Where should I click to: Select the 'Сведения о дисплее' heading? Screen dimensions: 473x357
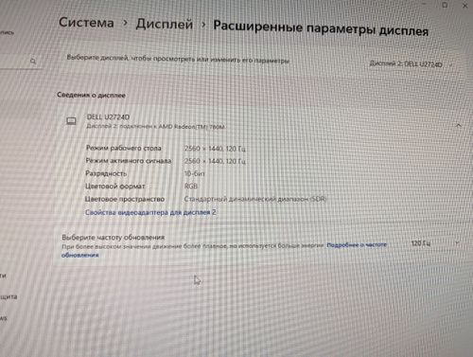[91, 95]
